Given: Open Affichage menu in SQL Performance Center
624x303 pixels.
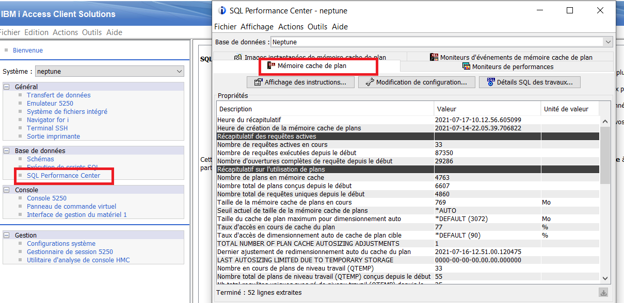Looking at the screenshot, I should (x=257, y=26).
